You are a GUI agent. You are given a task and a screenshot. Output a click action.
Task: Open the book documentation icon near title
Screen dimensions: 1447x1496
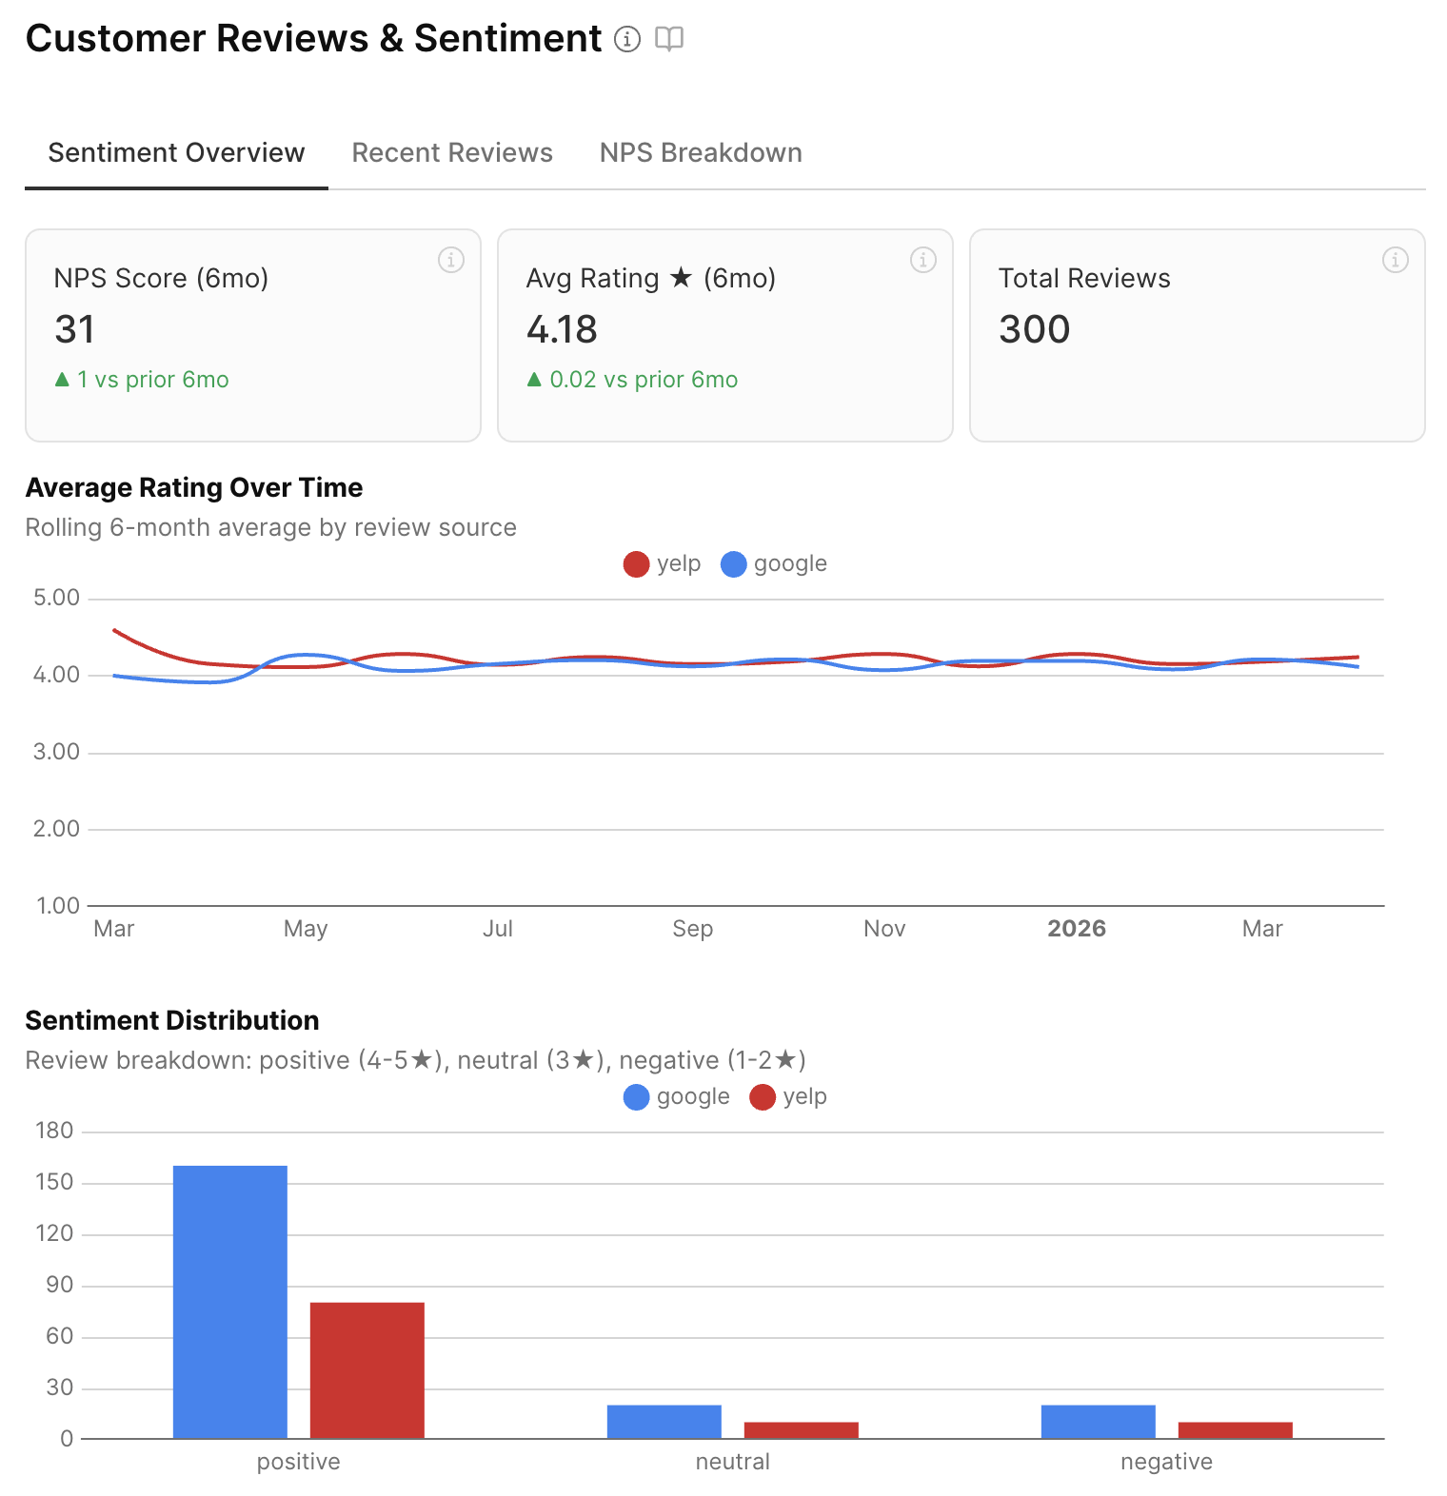coord(669,39)
